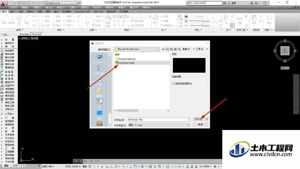The image size is (300, 169).
Task: Click the Search the Web icon in the file dialog
Action: [171, 49]
